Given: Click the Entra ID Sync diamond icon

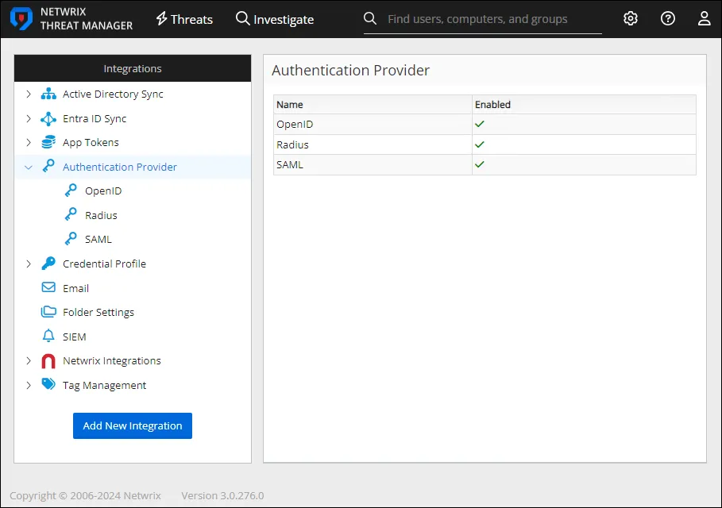Looking at the screenshot, I should (48, 119).
